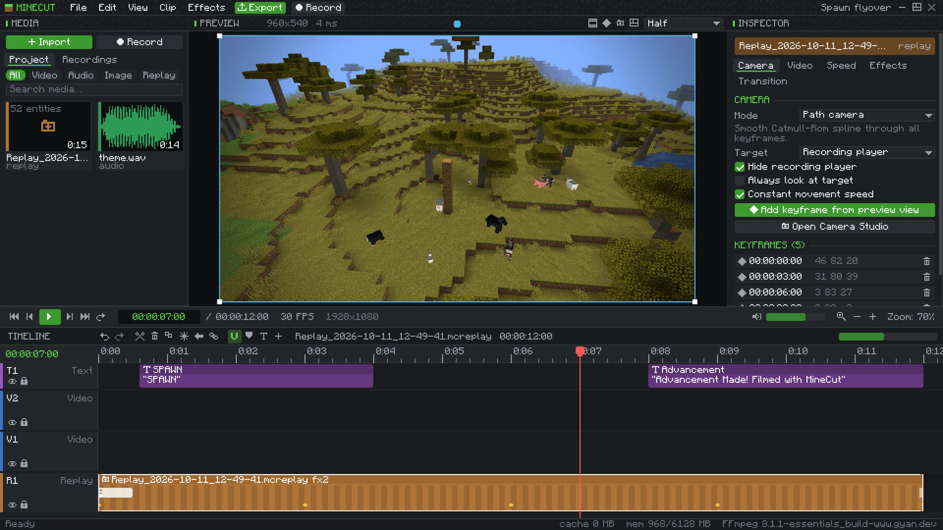Click the speaker volume icon
Screen dimensions: 943x530
(x=757, y=317)
